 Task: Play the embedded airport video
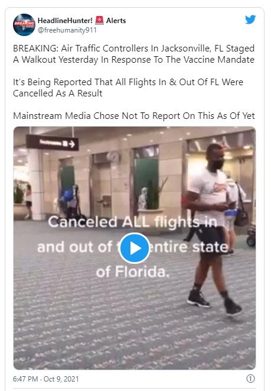pyautogui.click(x=135, y=248)
